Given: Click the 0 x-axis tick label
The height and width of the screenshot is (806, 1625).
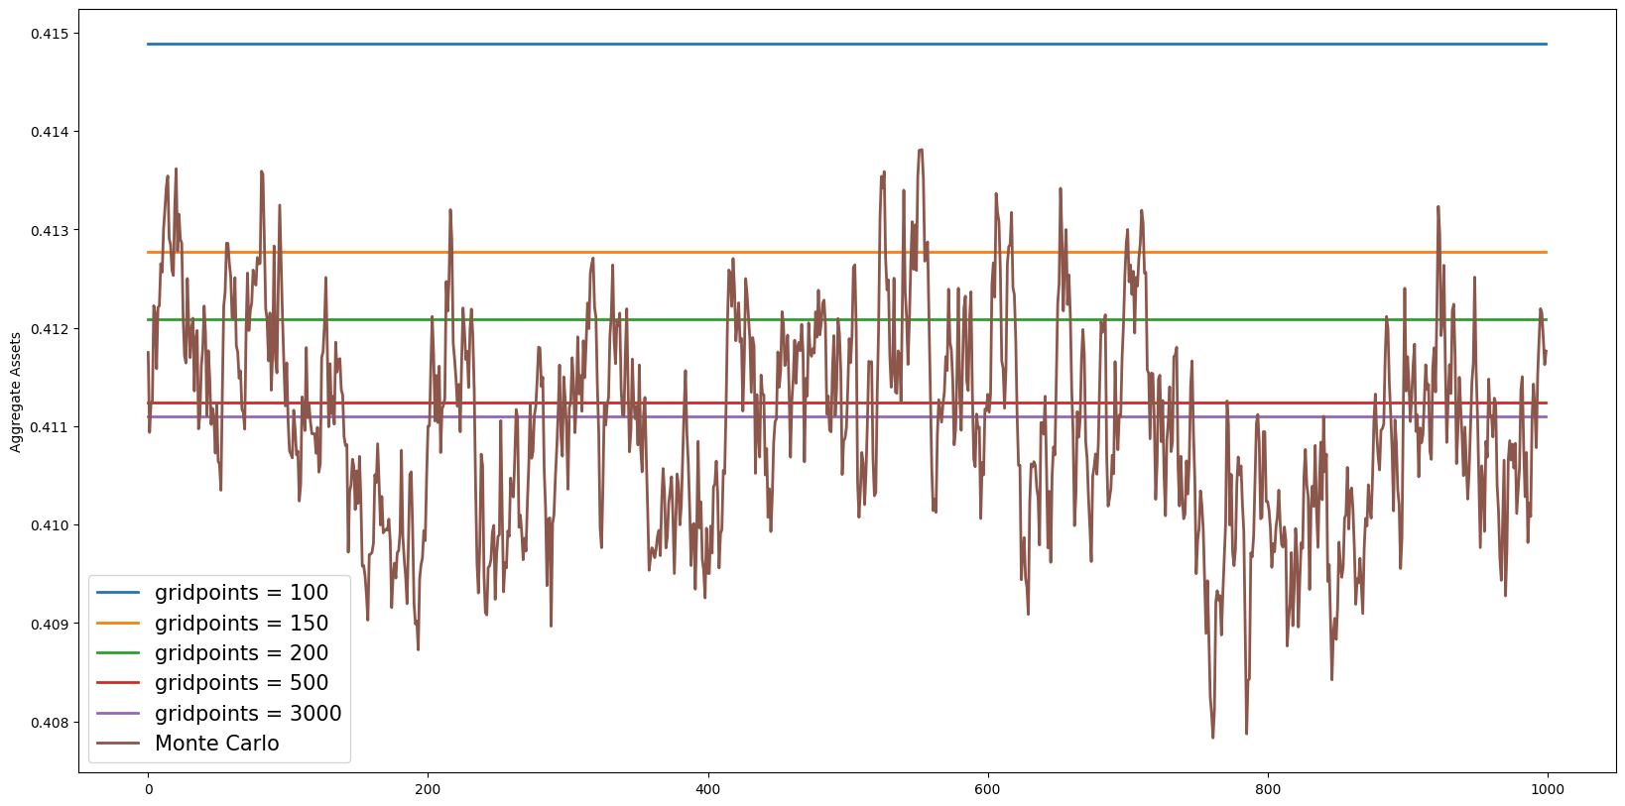Looking at the screenshot, I should coord(148,790).
